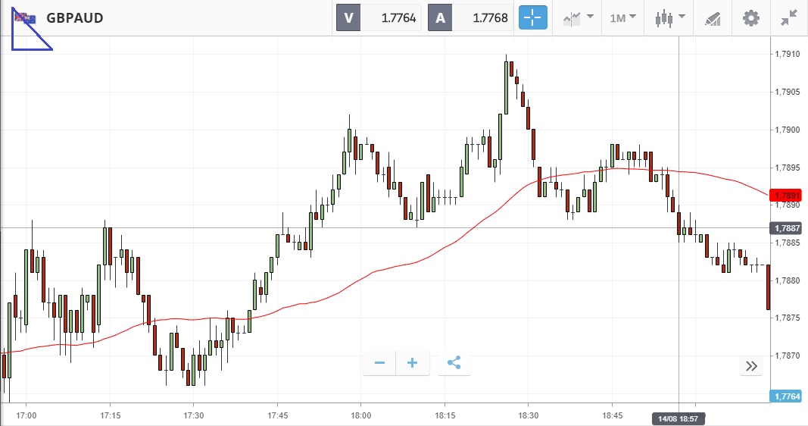Click the grey 1,7887 crosshair price label

(x=786, y=227)
